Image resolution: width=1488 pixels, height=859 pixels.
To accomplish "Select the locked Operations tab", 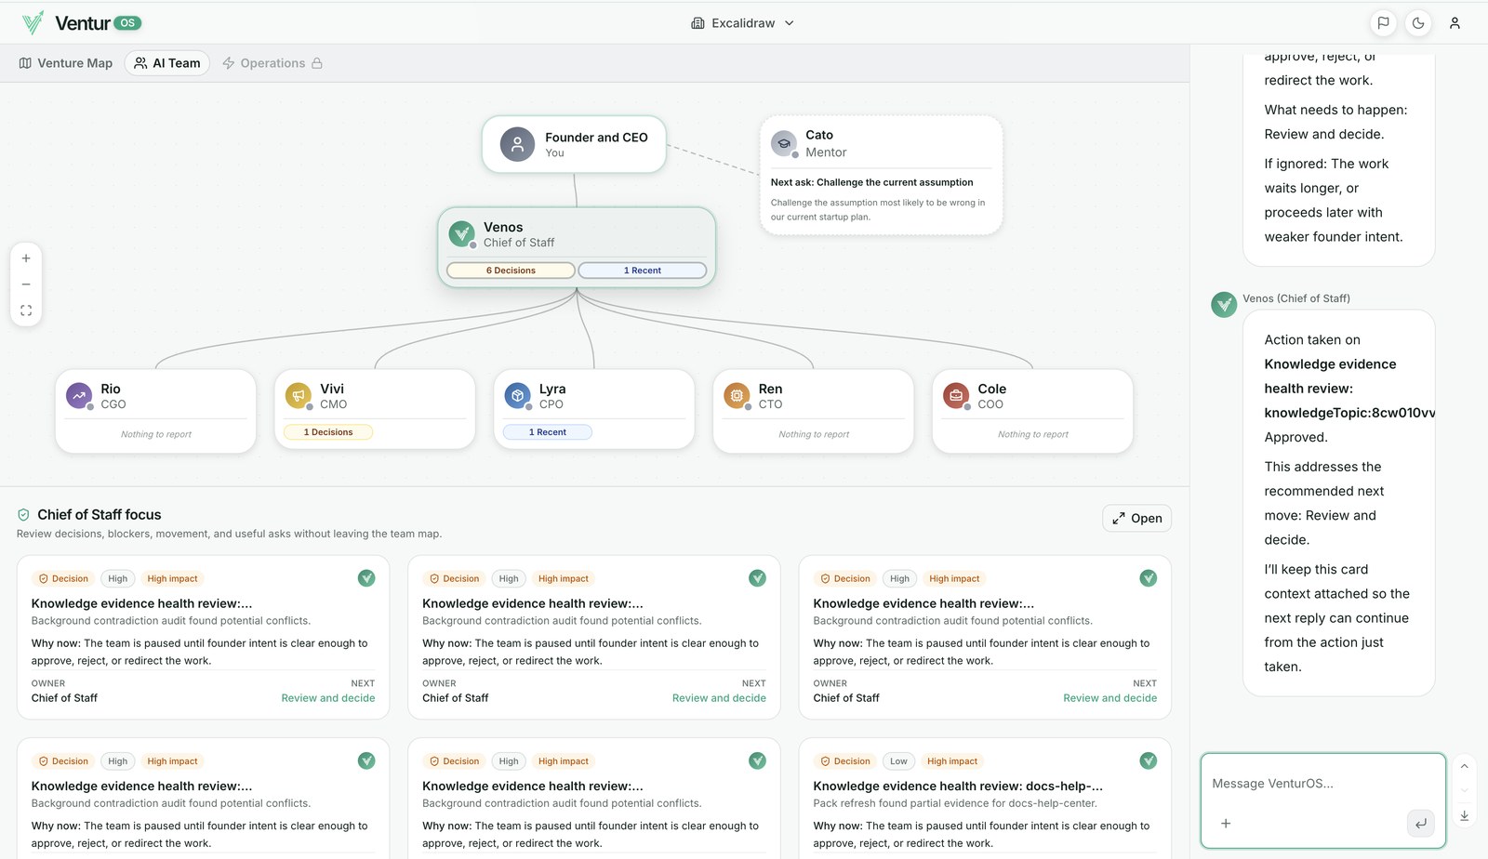I will 272,63.
